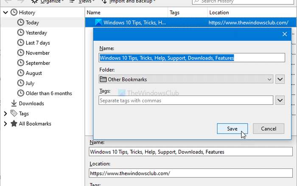Click the Separate tags with commas field
This screenshot has height=186, width=297.
click(x=186, y=100)
